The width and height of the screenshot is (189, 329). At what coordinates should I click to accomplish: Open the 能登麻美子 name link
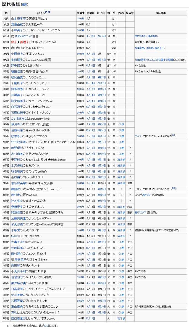[19, 101]
